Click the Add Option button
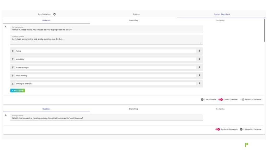The image size is (267, 150). [x=18, y=91]
